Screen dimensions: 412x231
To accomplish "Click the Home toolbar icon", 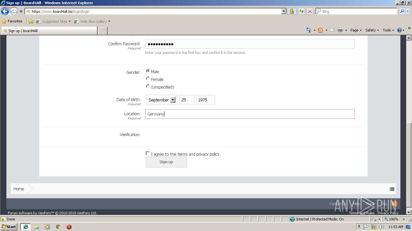I will point(309,30).
